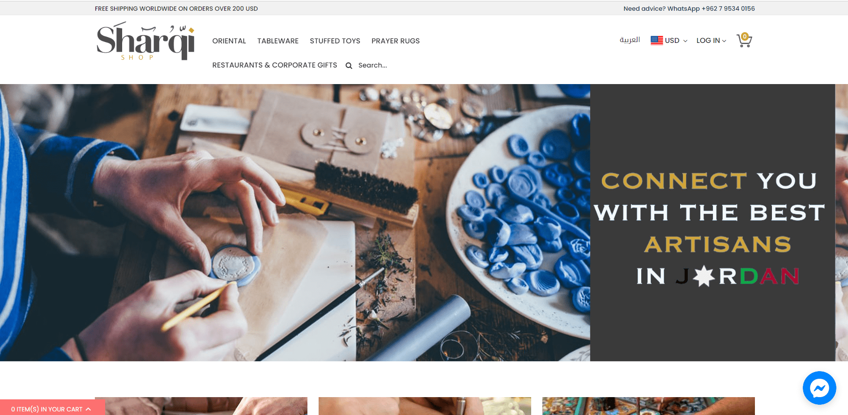The width and height of the screenshot is (848, 415).
Task: Open the TABLEWARE menu
Action: (278, 41)
